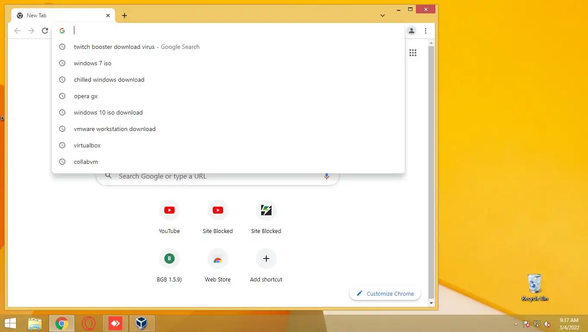Open the Recycle Bin desktop icon
The height and width of the screenshot is (332, 588).
(535, 287)
